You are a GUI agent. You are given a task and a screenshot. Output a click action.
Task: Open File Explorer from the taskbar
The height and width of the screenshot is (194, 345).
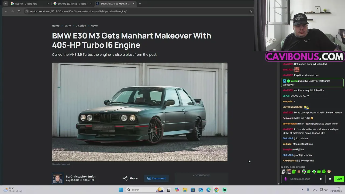(x=185, y=190)
